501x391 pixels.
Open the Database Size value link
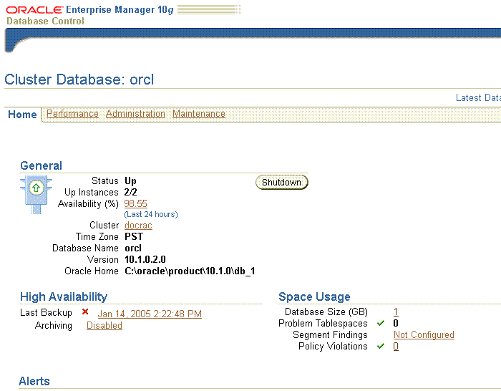(396, 312)
